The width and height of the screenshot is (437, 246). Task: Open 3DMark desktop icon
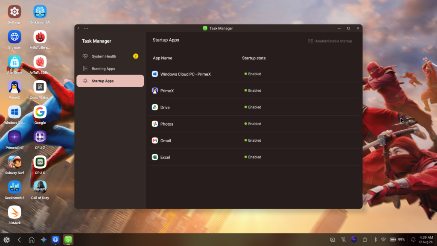tap(15, 212)
